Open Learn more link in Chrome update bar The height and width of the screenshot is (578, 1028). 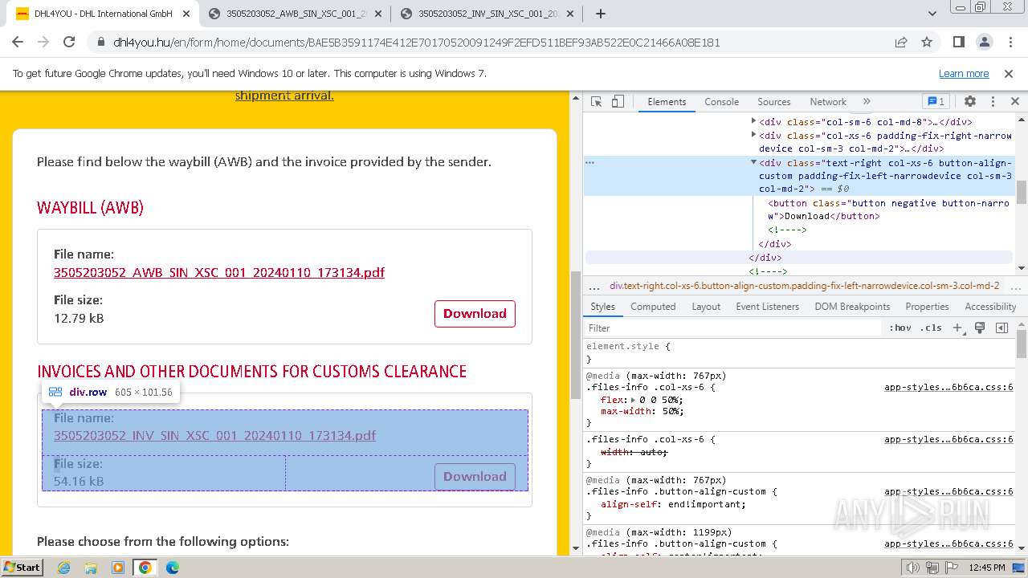point(964,73)
